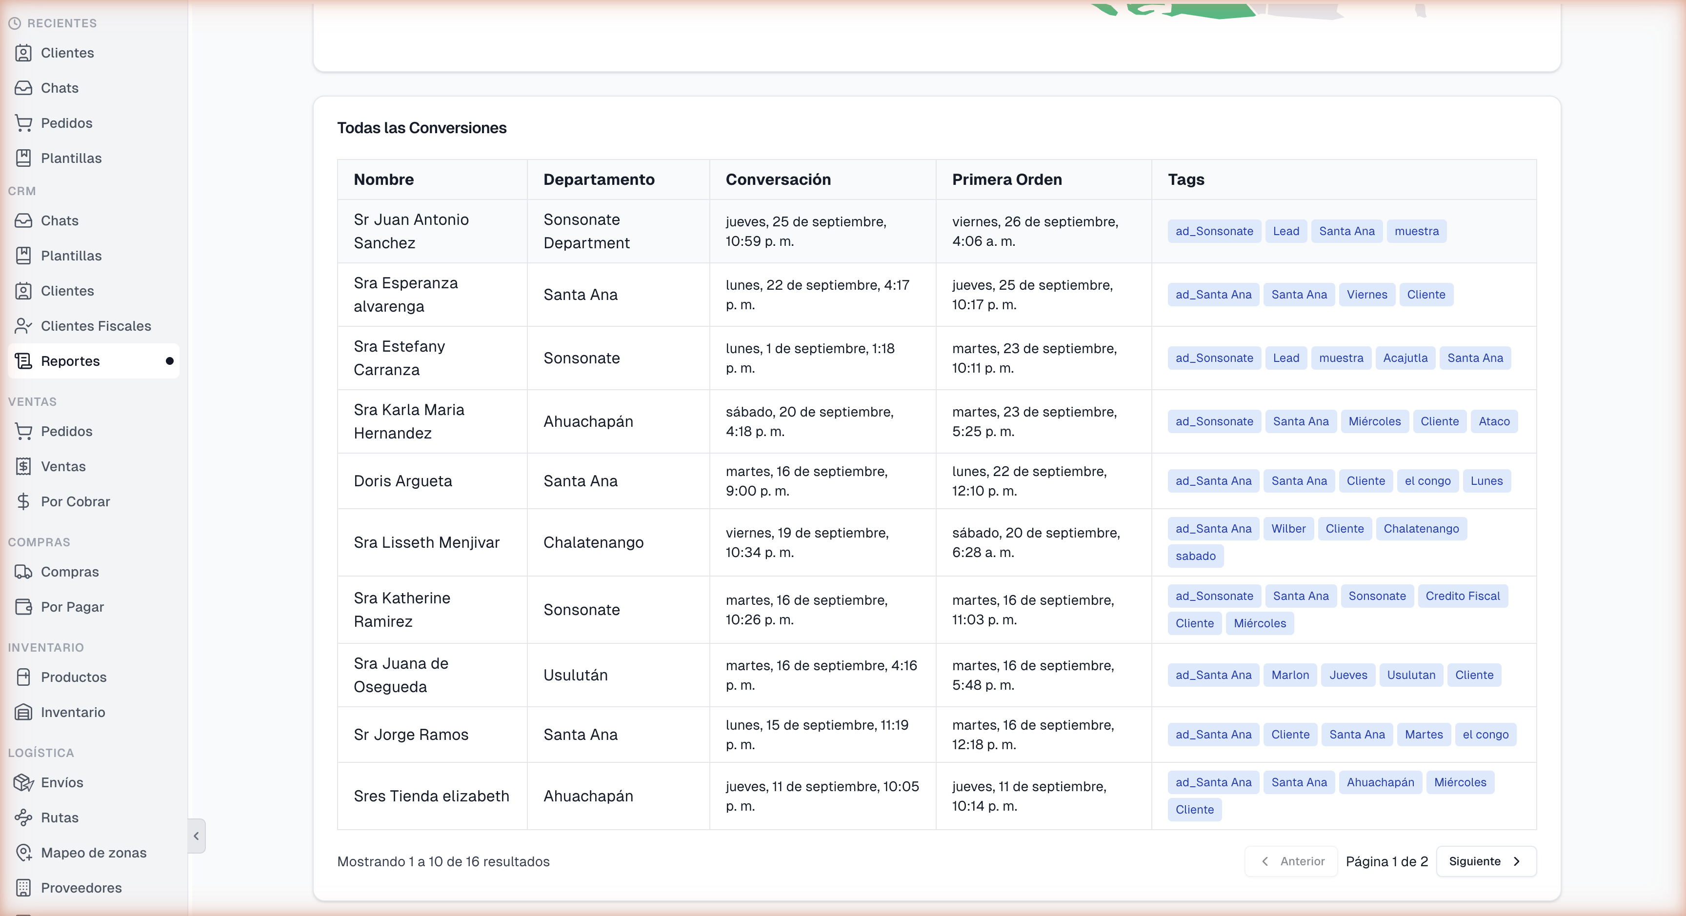Click the Primera Orden column header
The image size is (1686, 916).
point(1006,179)
